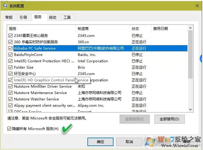Image resolution: width=203 pixels, height=150 pixels.
Task: Toggle 隐藏所有 Microsoft 服务 checkbox
Action: coord(9,129)
